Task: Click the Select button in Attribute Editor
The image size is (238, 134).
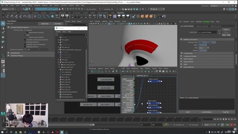Action: tap(187, 112)
